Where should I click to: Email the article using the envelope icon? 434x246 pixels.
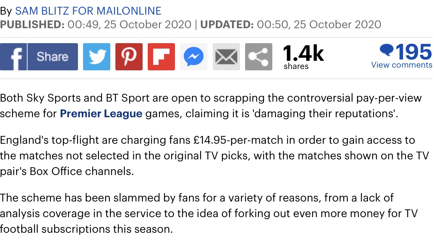point(226,57)
